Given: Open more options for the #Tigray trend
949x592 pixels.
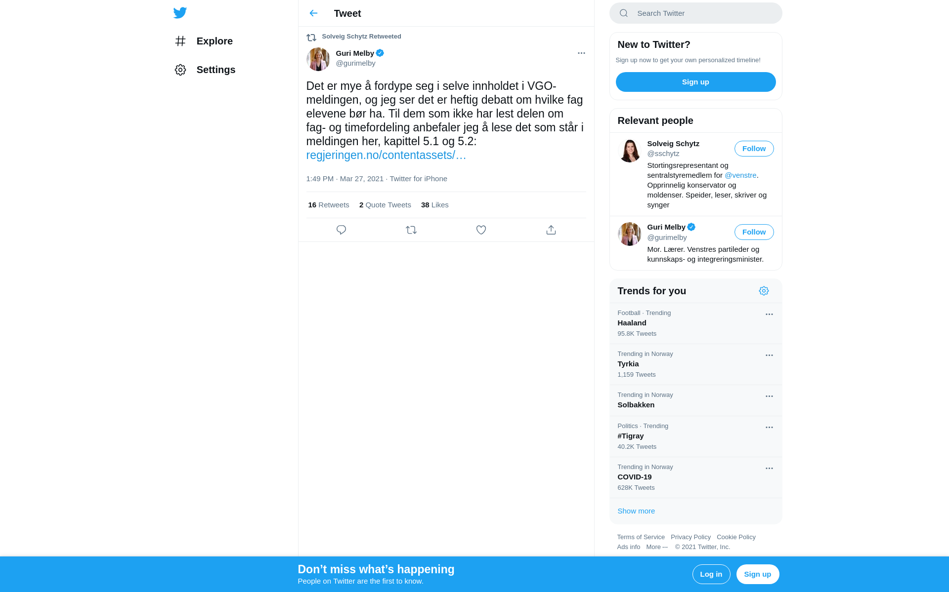Looking at the screenshot, I should [769, 428].
